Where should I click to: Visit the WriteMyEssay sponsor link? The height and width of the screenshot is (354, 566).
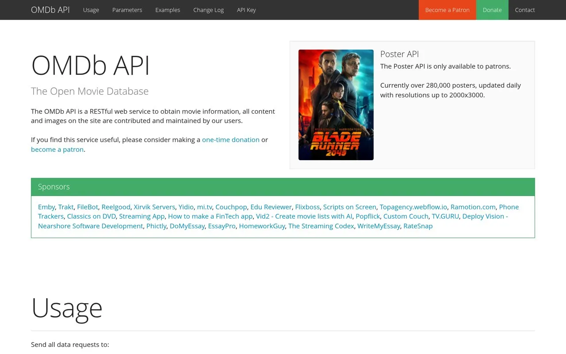379,226
